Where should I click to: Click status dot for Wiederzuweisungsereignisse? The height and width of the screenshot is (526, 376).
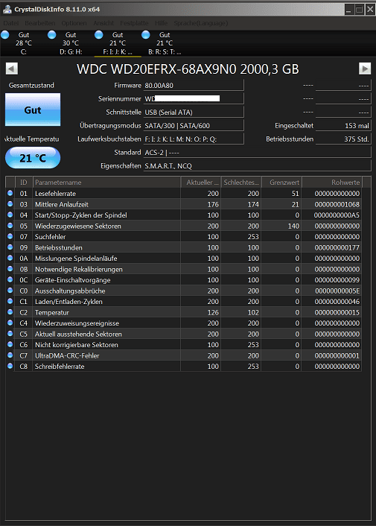click(x=10, y=323)
